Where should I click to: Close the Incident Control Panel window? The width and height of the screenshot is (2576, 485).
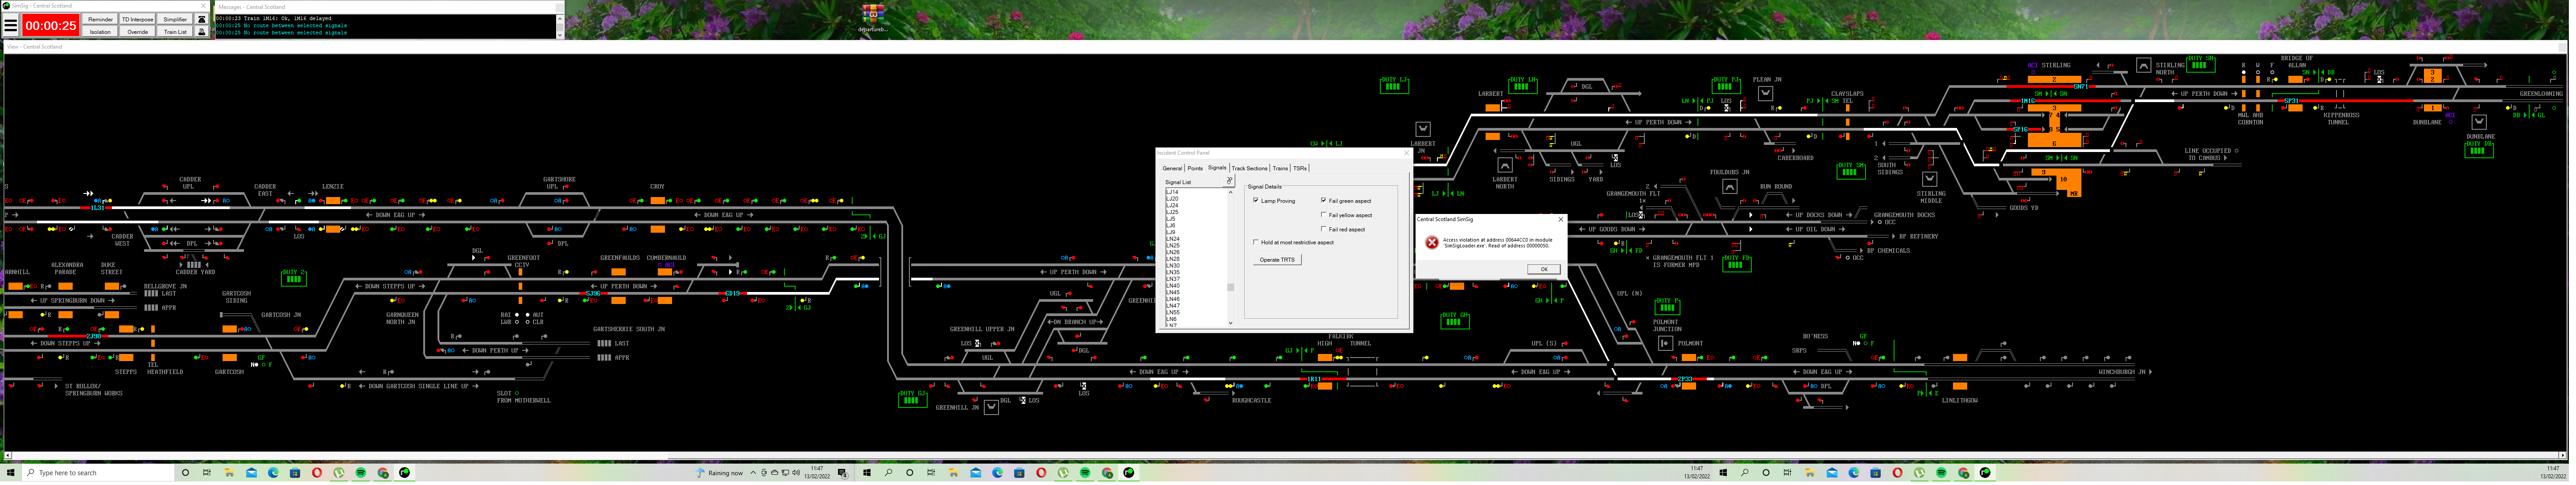click(1406, 152)
